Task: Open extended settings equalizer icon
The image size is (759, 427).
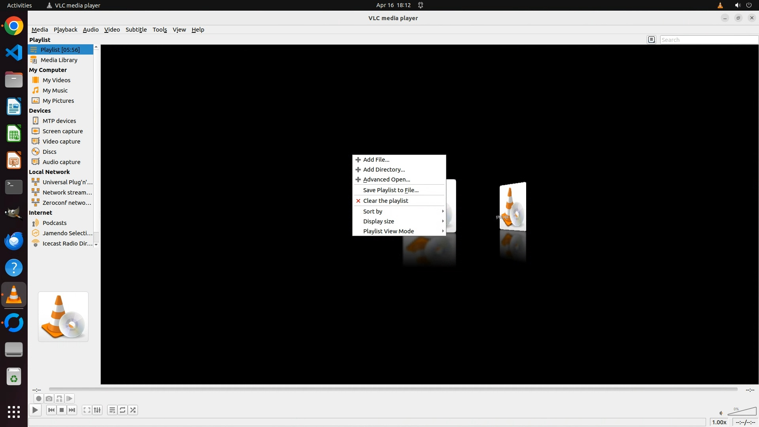Action: click(x=97, y=410)
